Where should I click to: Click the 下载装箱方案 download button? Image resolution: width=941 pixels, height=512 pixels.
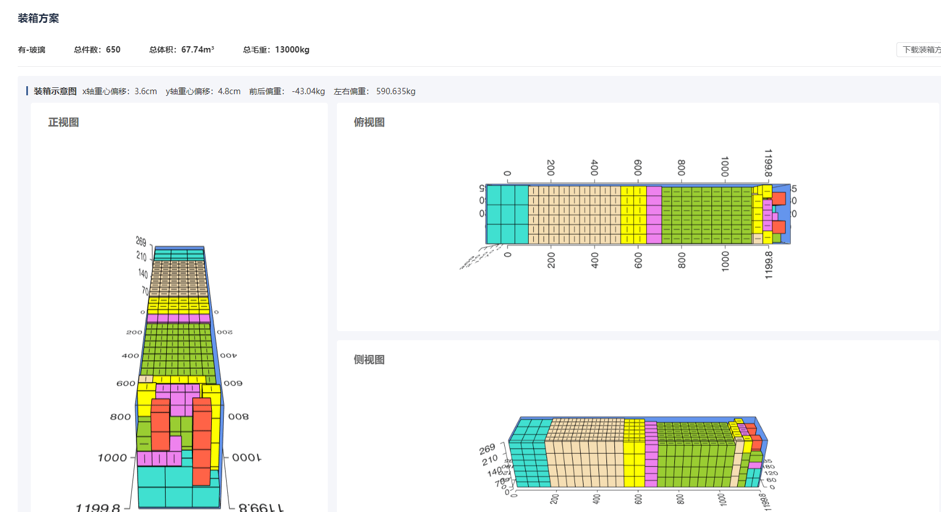point(919,50)
